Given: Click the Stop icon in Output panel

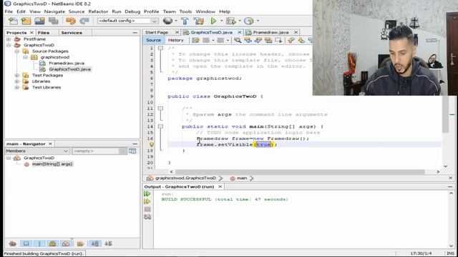Looking at the screenshot, I should click(x=147, y=209).
